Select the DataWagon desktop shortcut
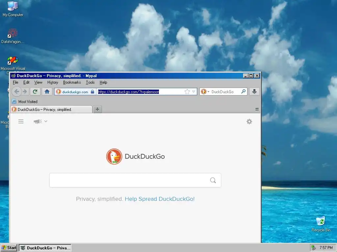This screenshot has width=337, height=252. (x=13, y=36)
